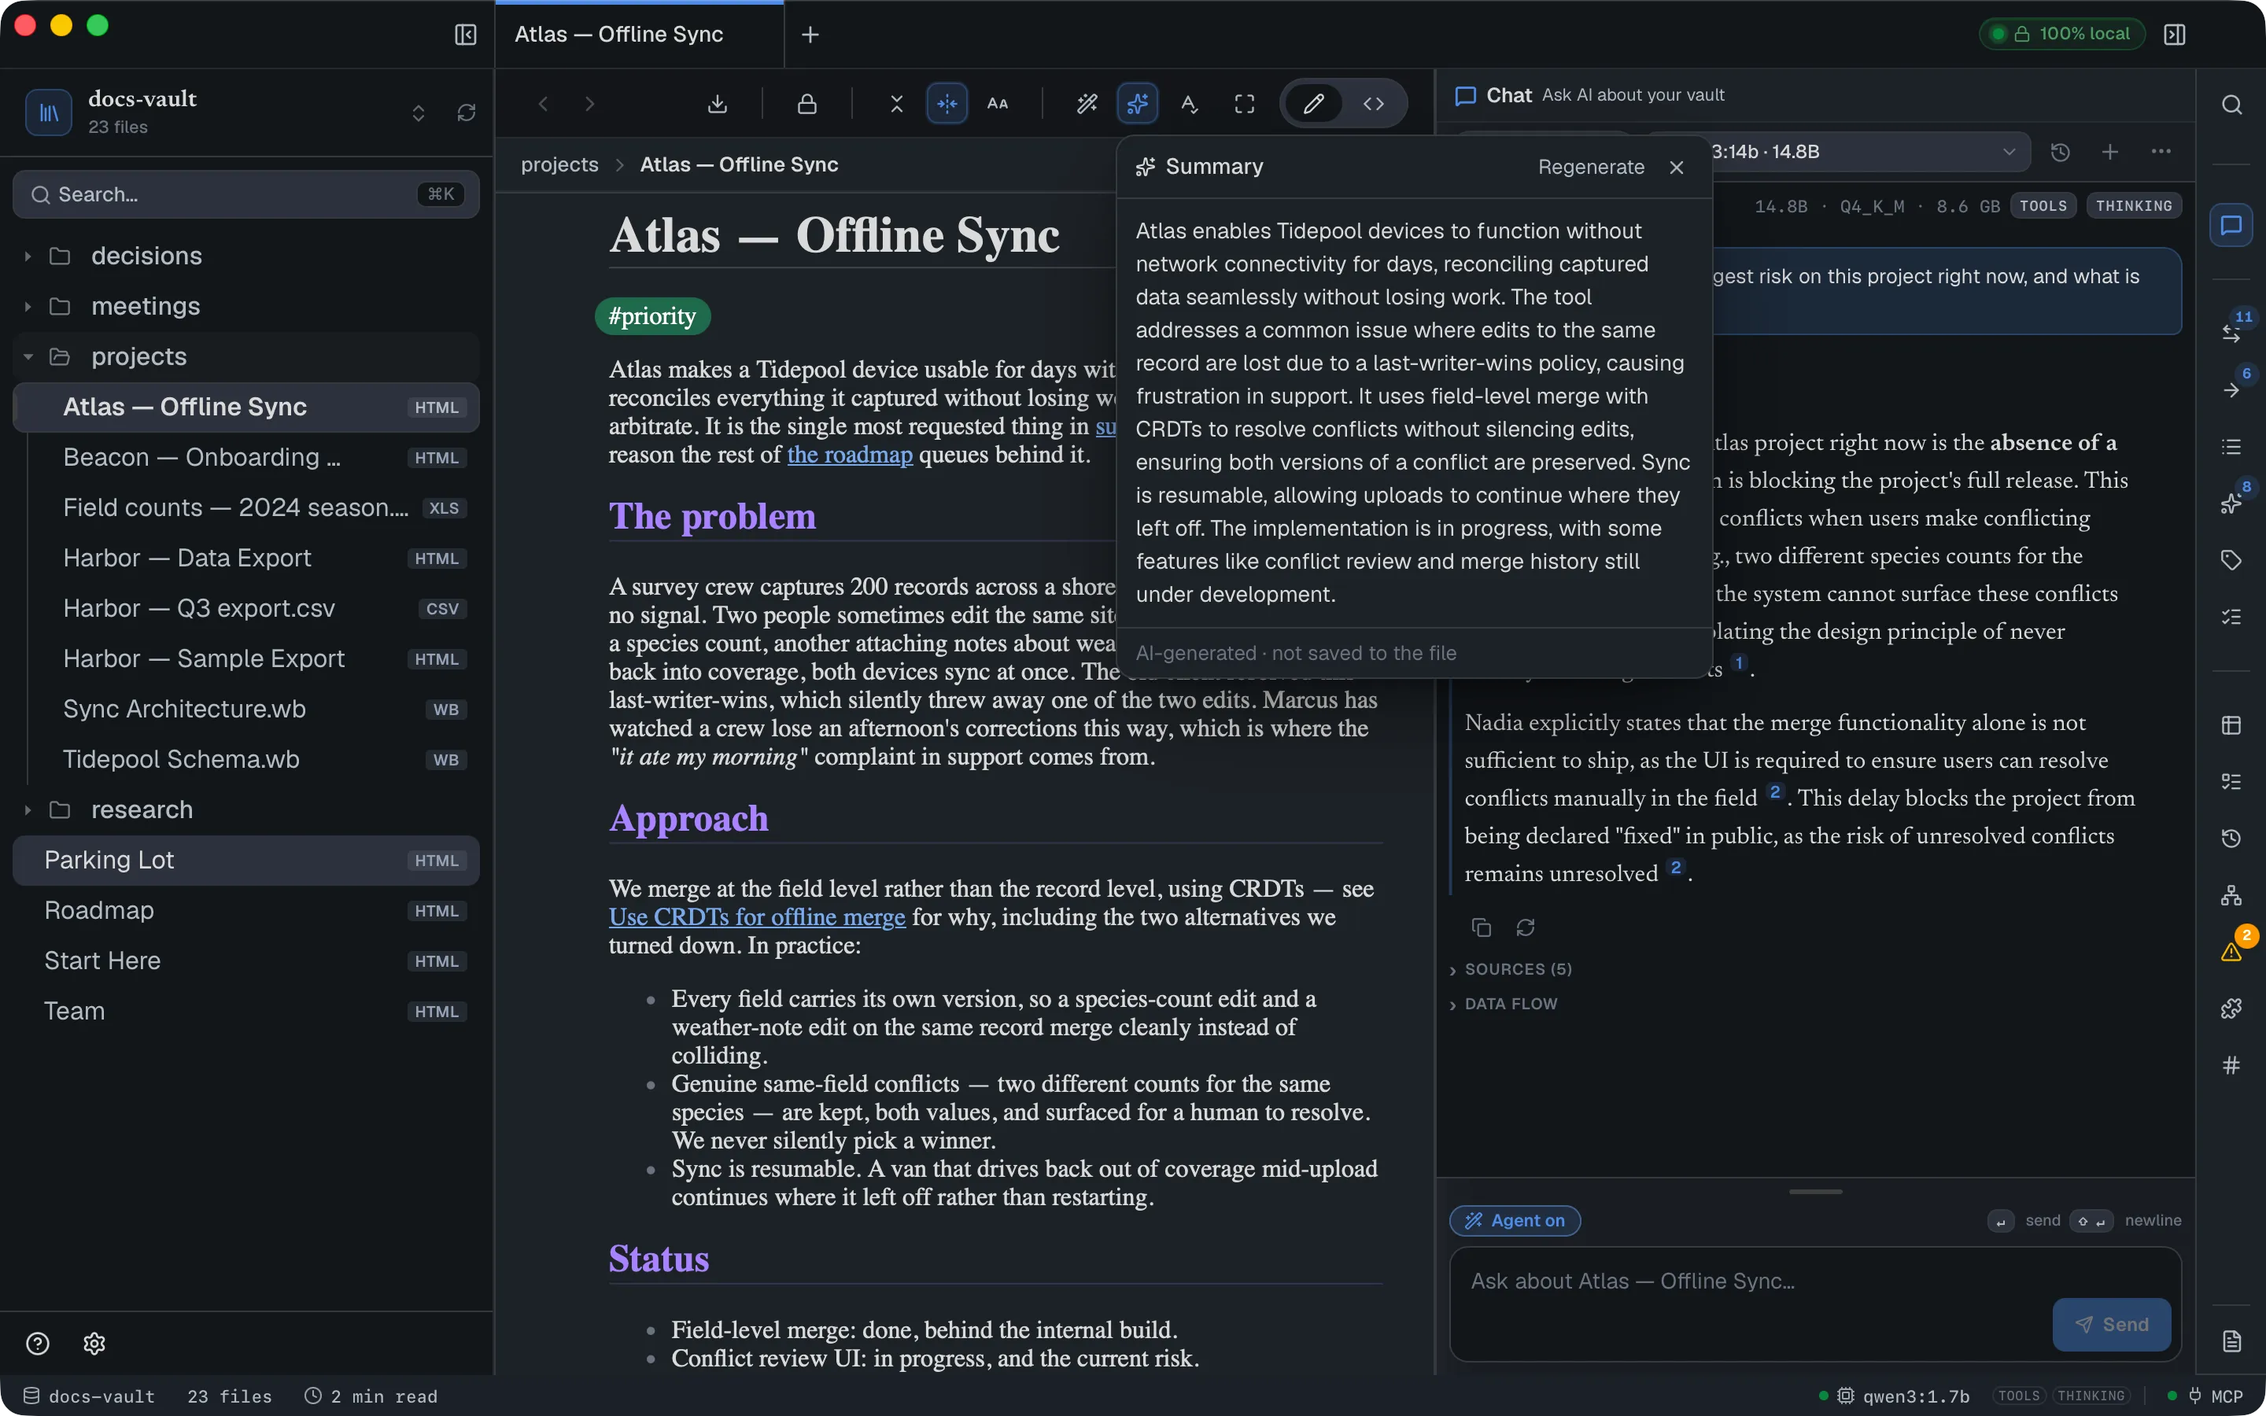Expand the DATA FLOW section

pos(1503,1004)
